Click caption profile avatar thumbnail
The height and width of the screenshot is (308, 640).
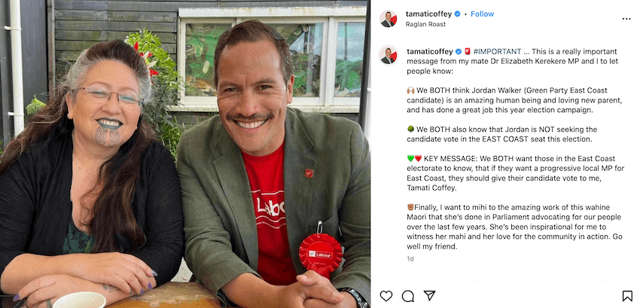(388, 55)
